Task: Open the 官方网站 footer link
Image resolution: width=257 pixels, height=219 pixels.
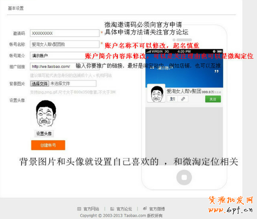Action: coord(91,209)
